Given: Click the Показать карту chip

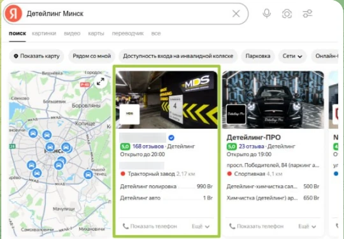Looking at the screenshot, I should coord(37,56).
